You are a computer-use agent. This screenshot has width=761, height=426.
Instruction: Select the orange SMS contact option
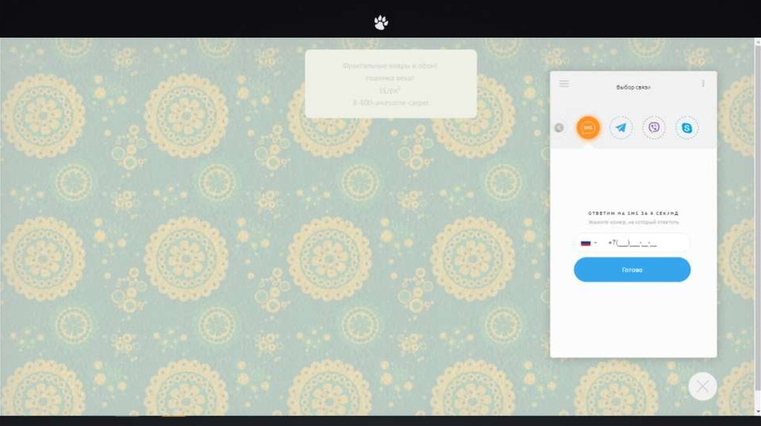[588, 128]
